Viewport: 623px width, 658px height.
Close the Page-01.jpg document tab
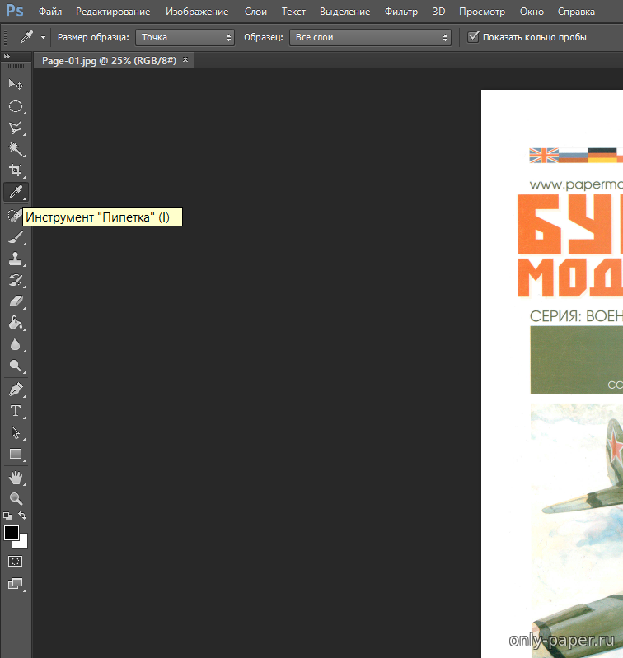[x=185, y=60]
